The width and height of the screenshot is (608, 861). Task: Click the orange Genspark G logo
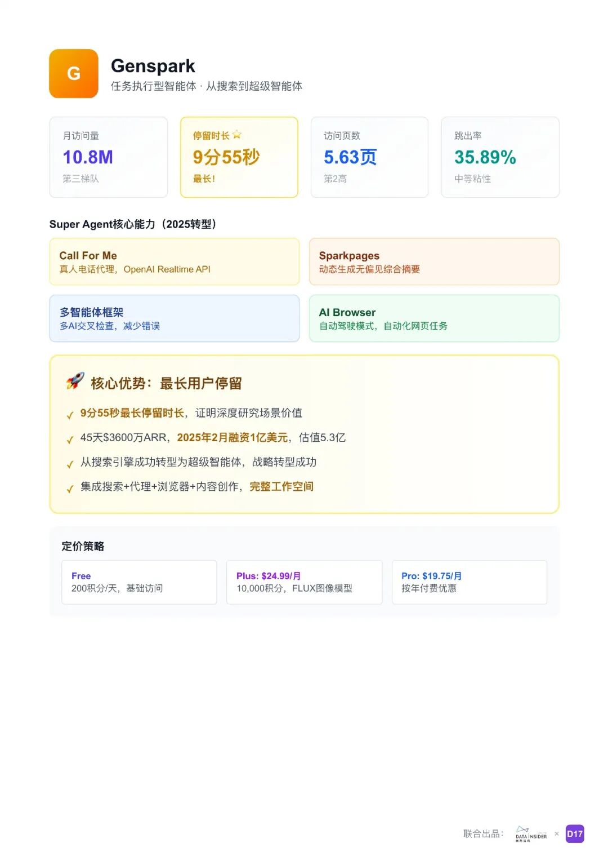(74, 74)
